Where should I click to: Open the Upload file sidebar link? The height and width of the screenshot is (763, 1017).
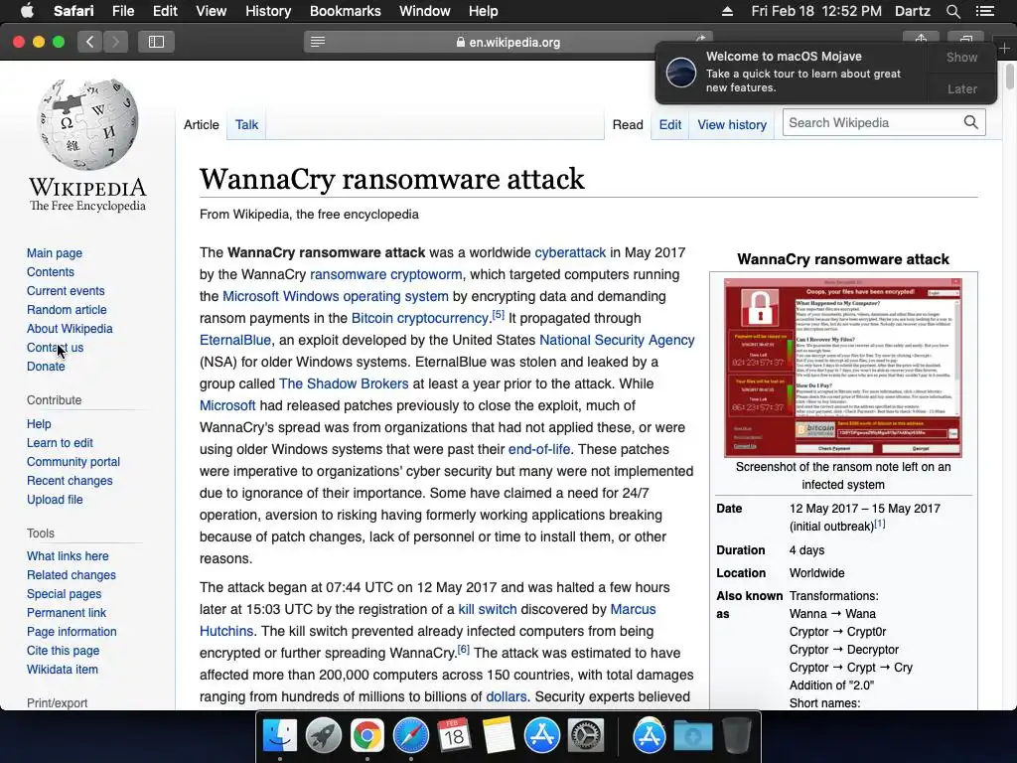(x=55, y=500)
